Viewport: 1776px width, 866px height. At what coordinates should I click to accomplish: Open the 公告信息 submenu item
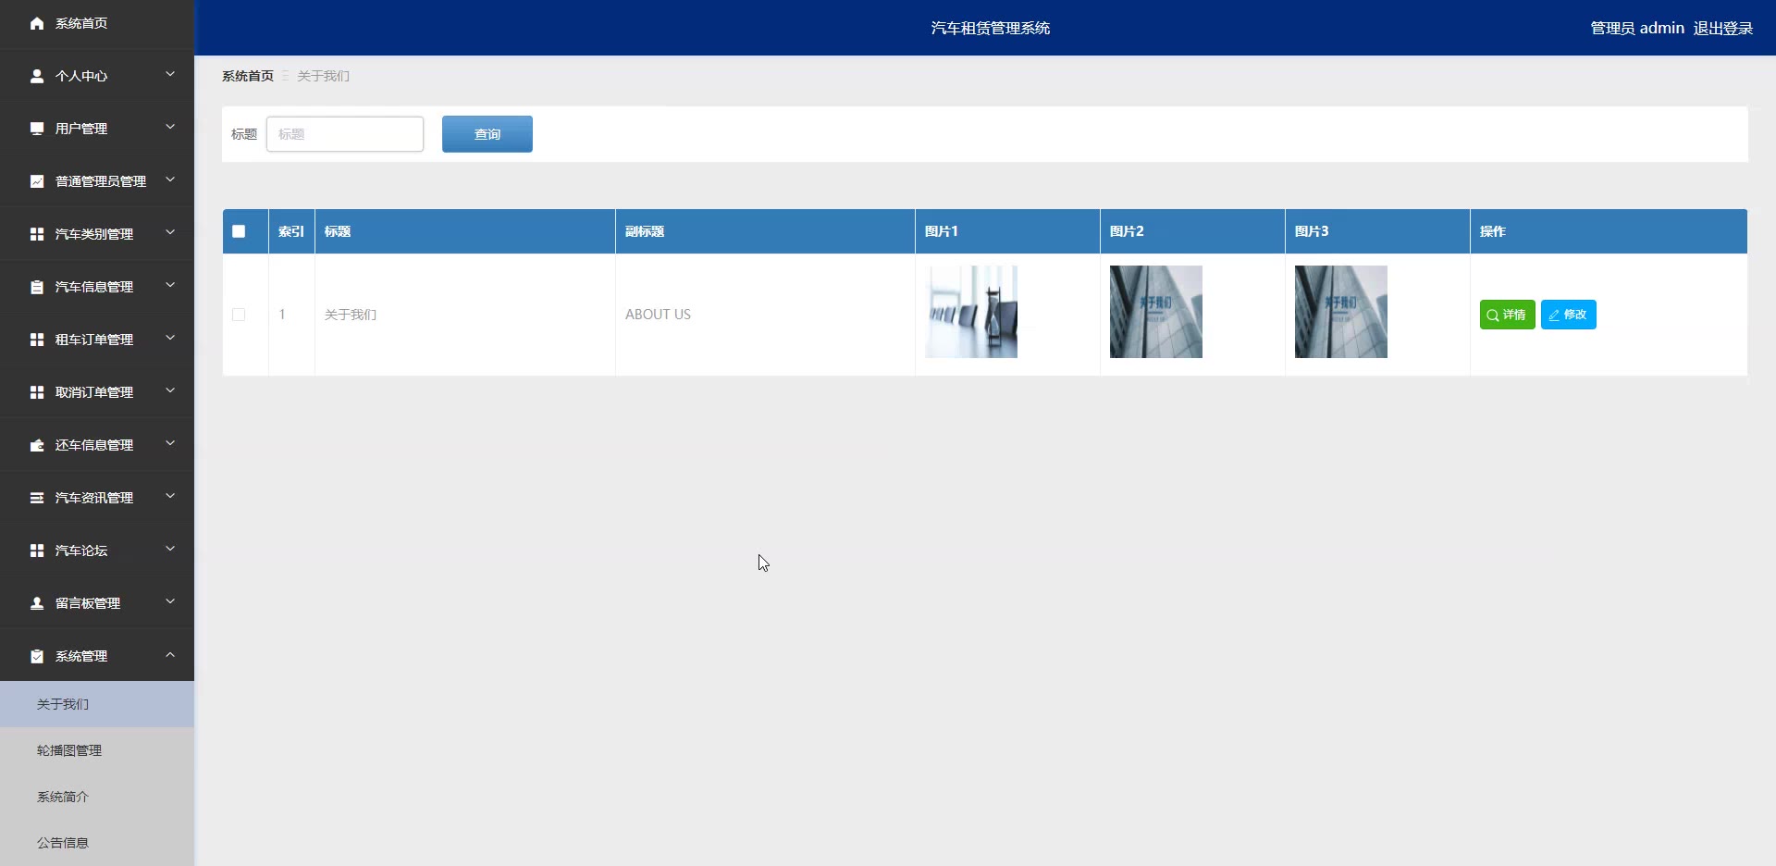[97, 843]
